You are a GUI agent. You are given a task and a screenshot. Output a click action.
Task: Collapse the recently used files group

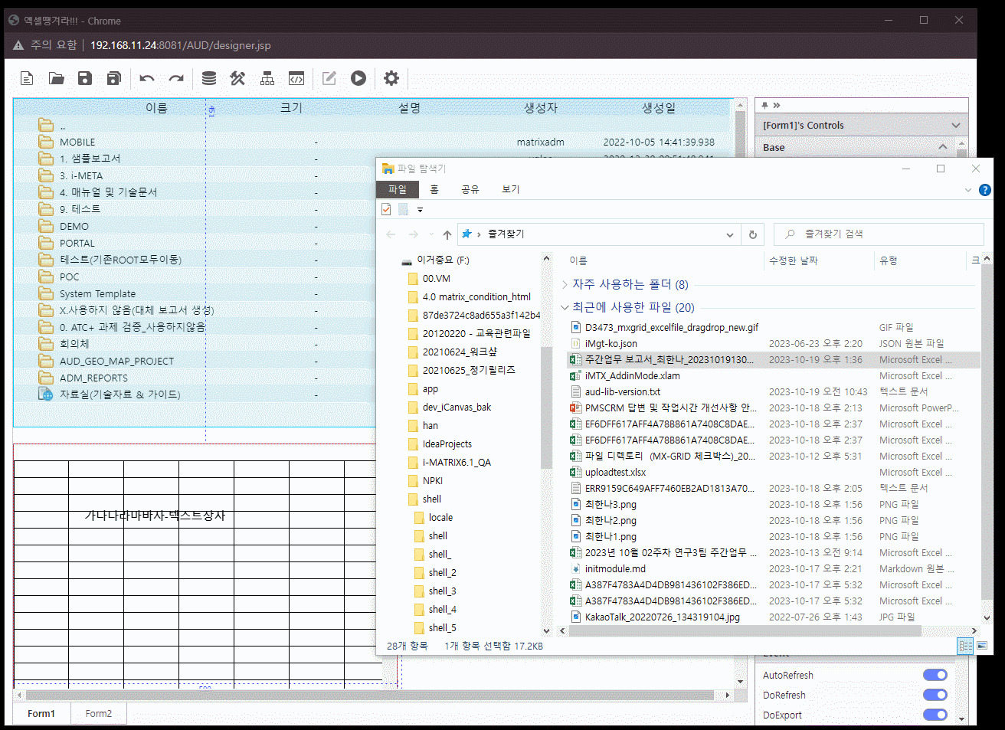[x=565, y=307]
